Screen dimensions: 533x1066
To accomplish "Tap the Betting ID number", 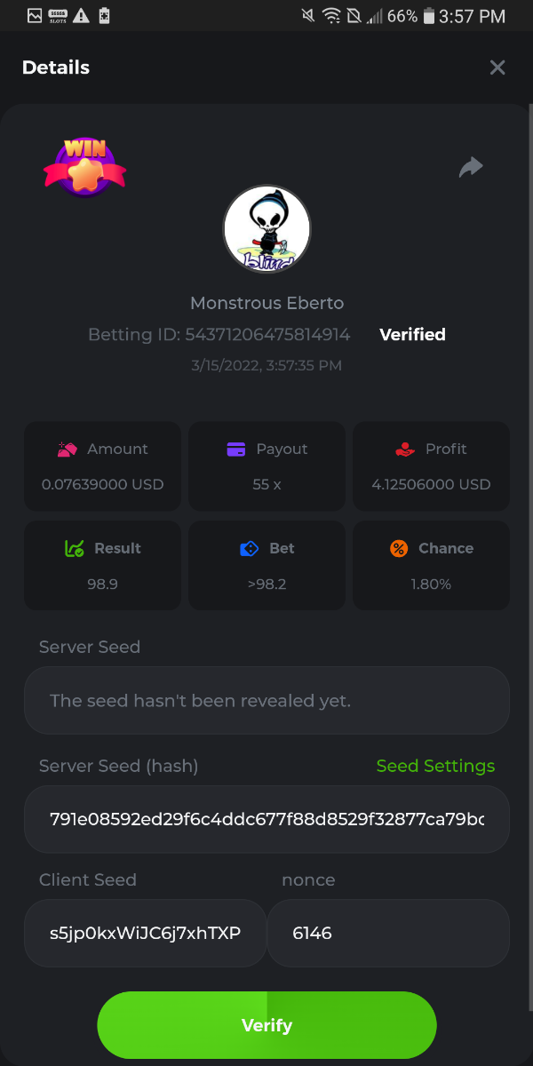I will coord(267,335).
